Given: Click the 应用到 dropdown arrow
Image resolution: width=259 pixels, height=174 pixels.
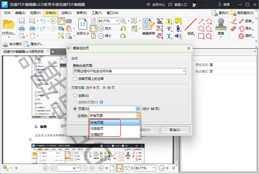Looking at the screenshot, I should (x=138, y=116).
